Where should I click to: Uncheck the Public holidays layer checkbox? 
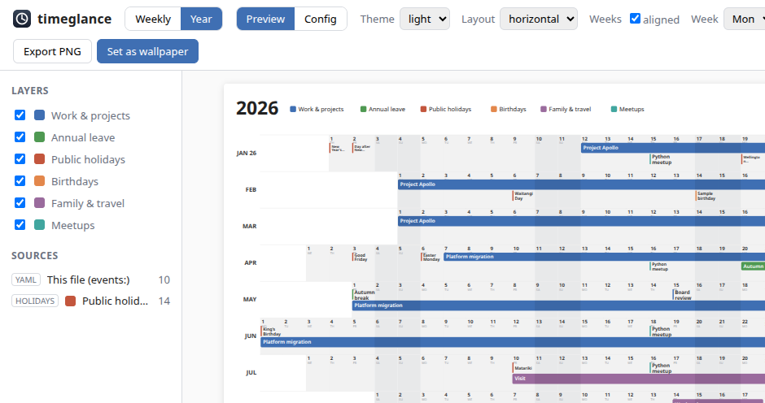coord(20,159)
